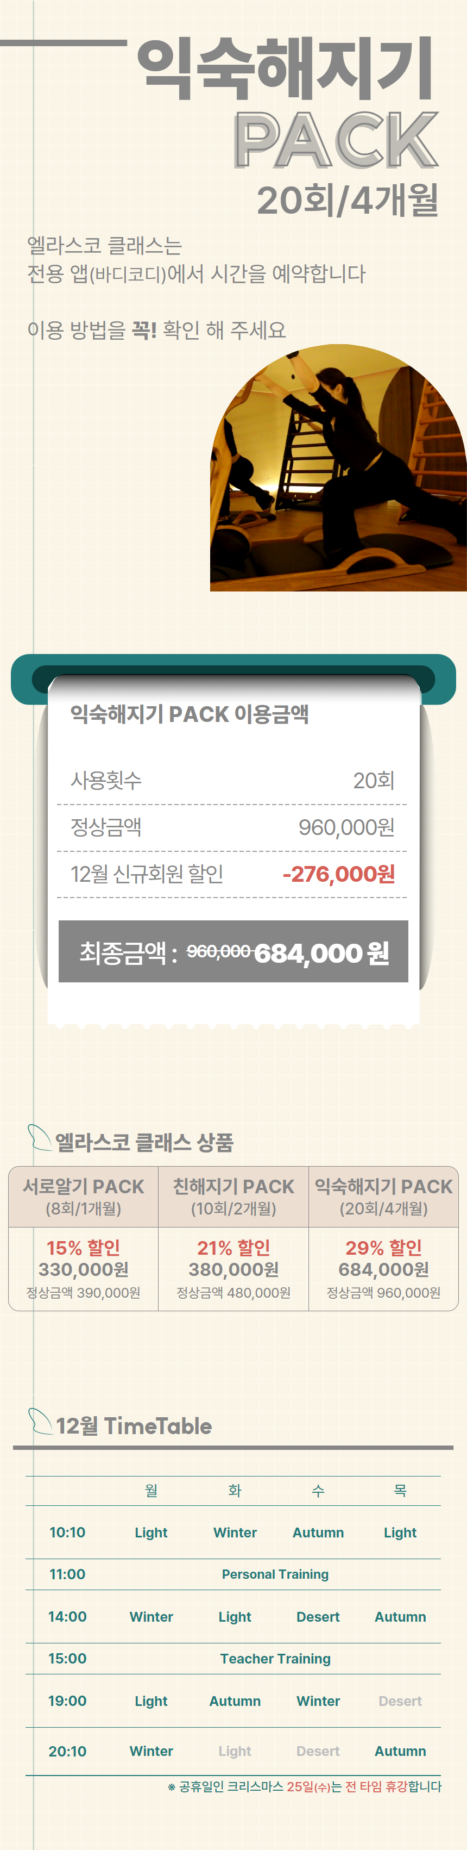Click the 월 day header in the timetable
Screen dimensions: 467x1850
(150, 1490)
